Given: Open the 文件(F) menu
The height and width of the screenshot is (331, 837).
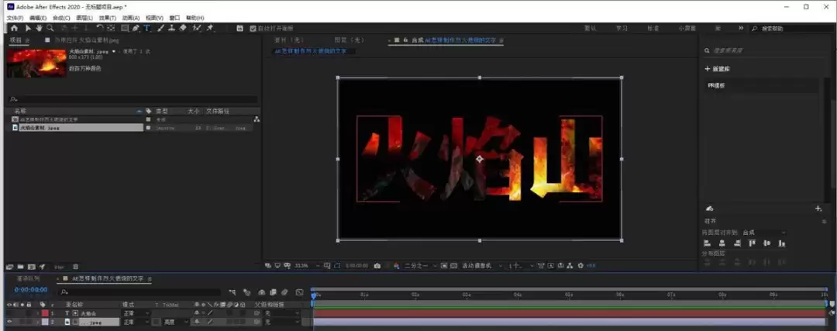Looking at the screenshot, I should [x=15, y=18].
